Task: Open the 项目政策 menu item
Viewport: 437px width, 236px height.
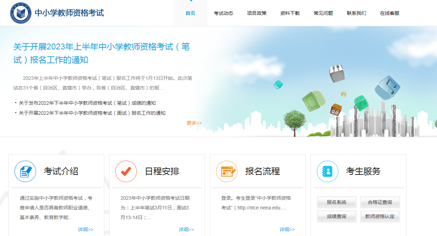Action: (257, 13)
